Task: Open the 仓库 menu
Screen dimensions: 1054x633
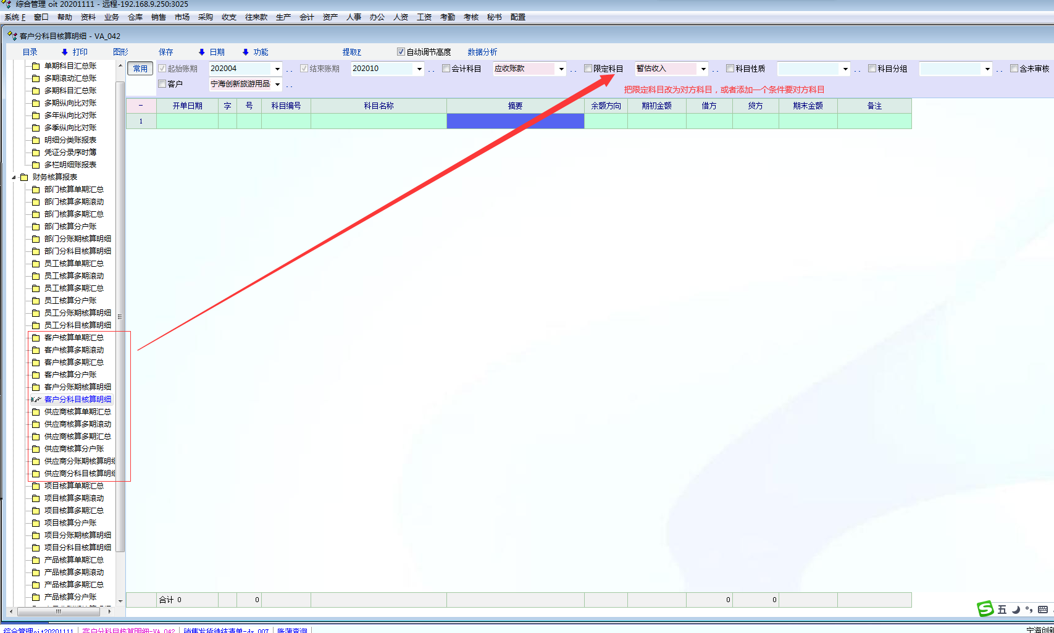Action: coord(135,17)
